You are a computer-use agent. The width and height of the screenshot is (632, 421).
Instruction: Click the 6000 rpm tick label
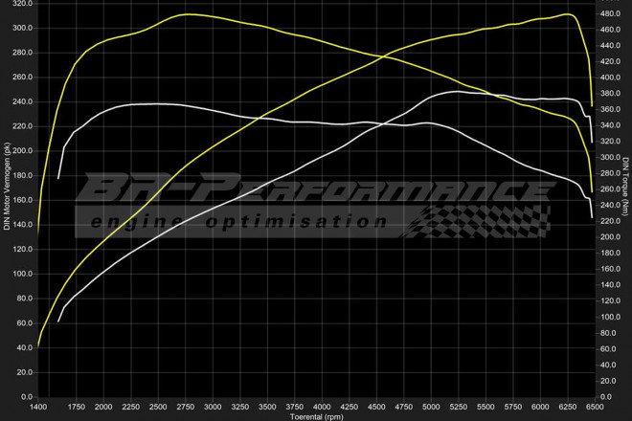click(539, 407)
